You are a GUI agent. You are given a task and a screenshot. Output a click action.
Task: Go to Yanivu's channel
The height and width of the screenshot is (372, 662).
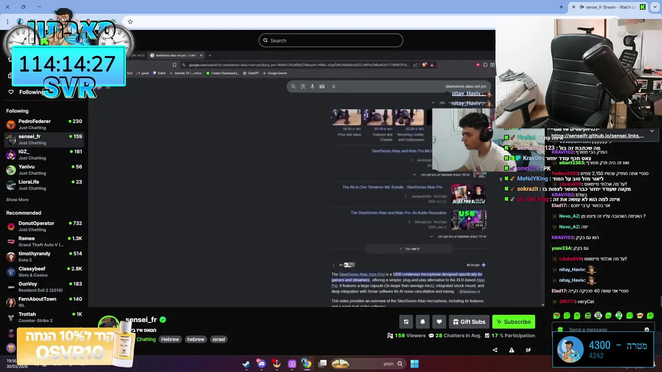click(x=44, y=169)
